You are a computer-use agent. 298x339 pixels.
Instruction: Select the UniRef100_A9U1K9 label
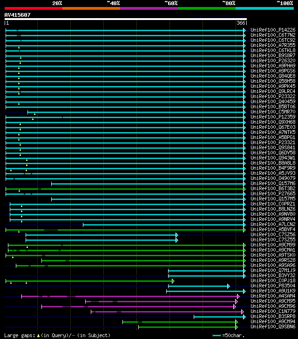273,291
